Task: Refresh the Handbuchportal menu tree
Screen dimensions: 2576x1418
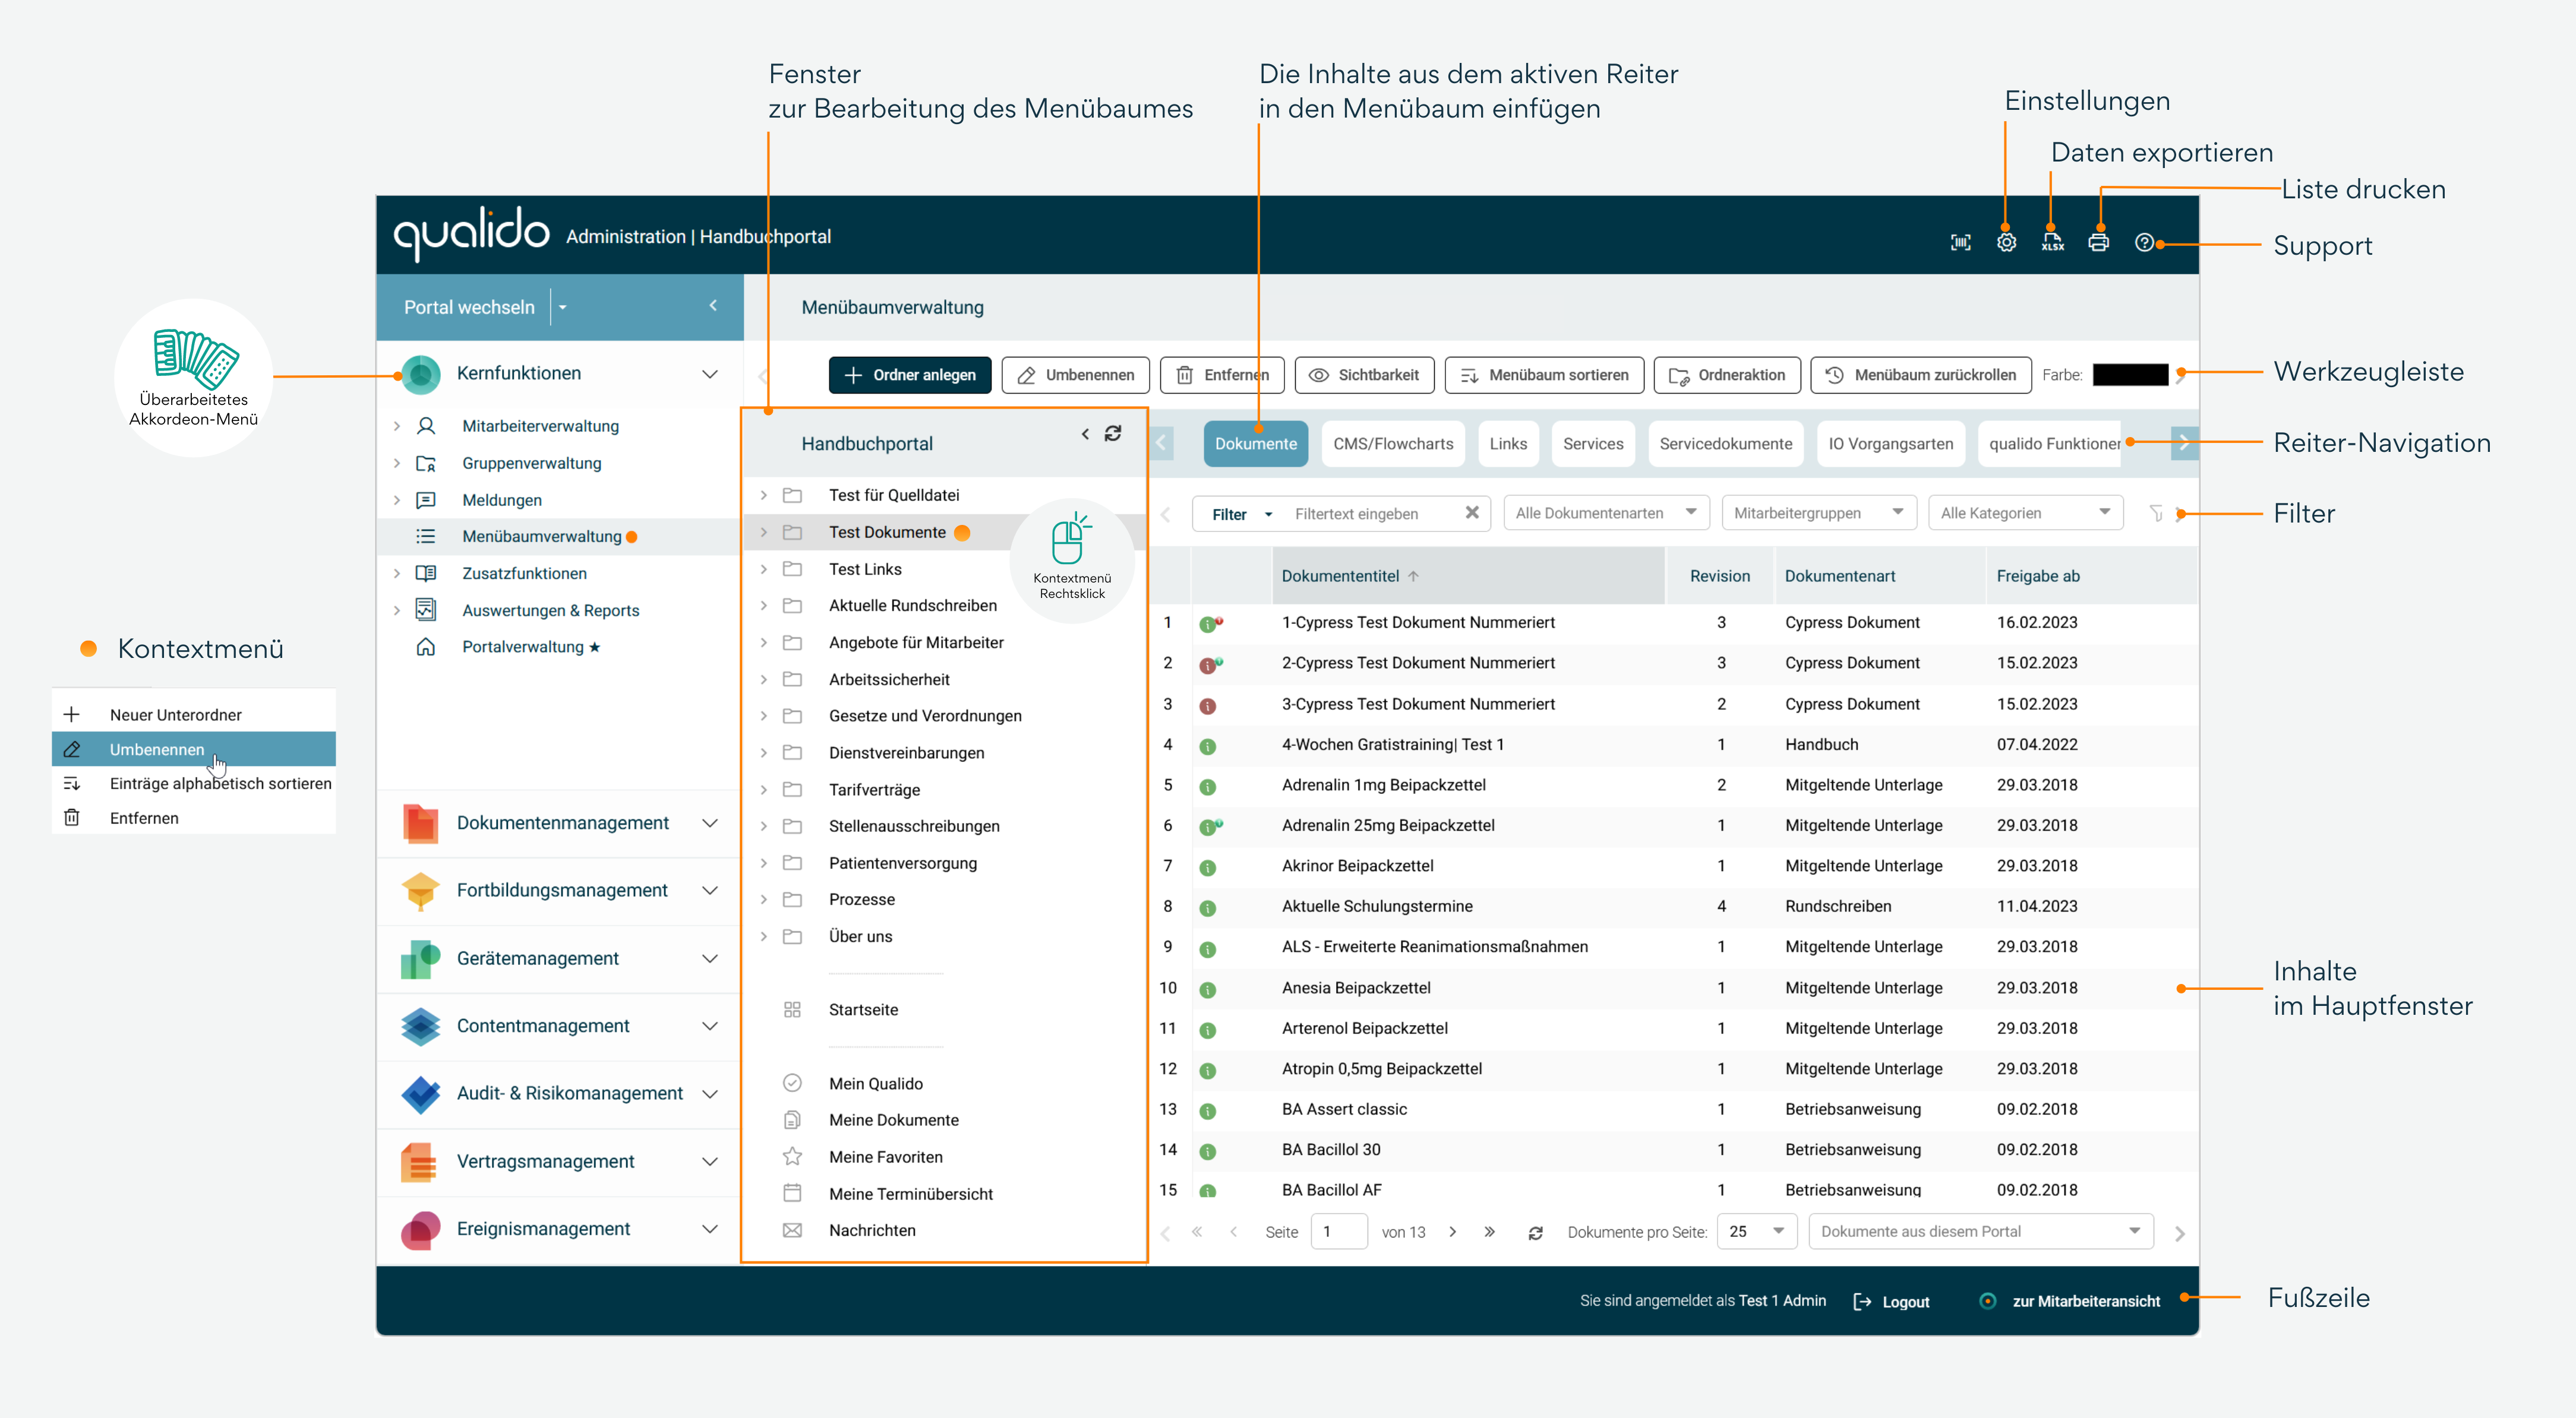Action: pyautogui.click(x=1112, y=433)
